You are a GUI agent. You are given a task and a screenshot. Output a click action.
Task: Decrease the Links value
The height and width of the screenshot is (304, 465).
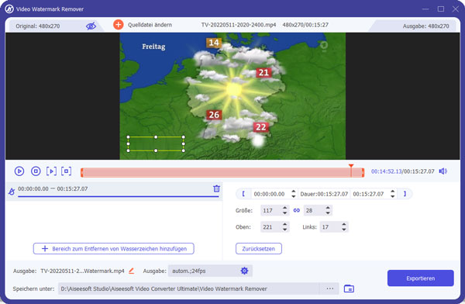coord(343,230)
